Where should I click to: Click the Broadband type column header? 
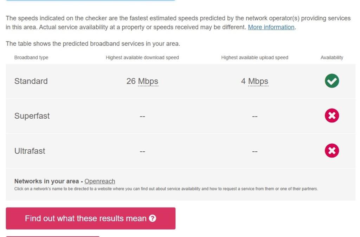pos(31,58)
